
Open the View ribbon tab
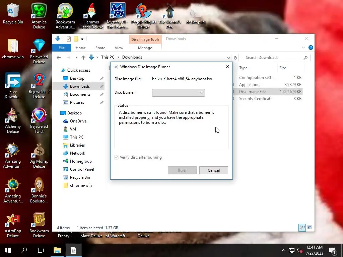[x=119, y=48]
